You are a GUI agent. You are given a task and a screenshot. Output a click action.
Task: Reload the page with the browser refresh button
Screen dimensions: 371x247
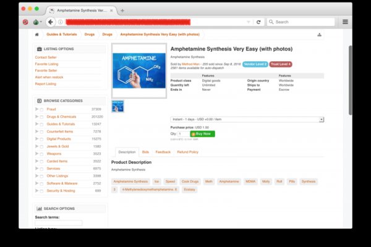tap(258, 22)
